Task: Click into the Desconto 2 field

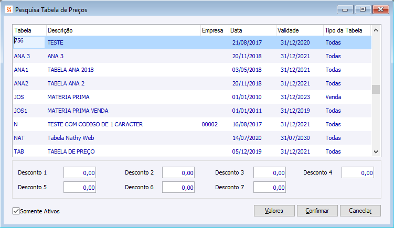Action: click(178, 173)
